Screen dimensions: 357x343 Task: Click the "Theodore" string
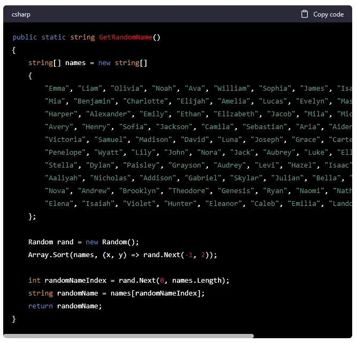click(x=189, y=190)
